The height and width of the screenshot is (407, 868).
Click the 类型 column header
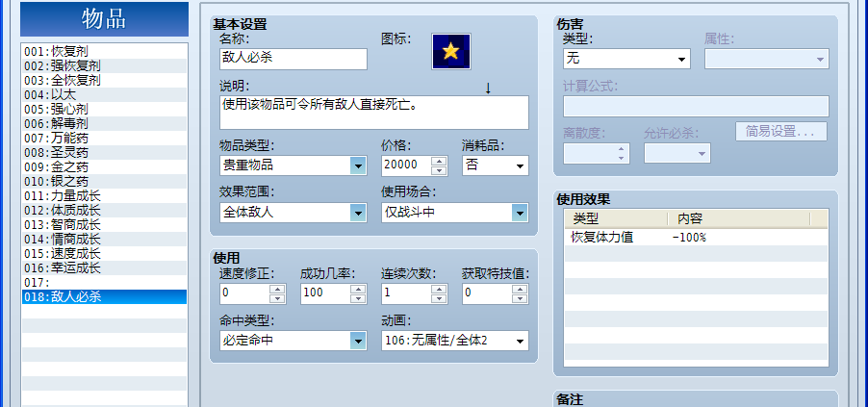[616, 218]
